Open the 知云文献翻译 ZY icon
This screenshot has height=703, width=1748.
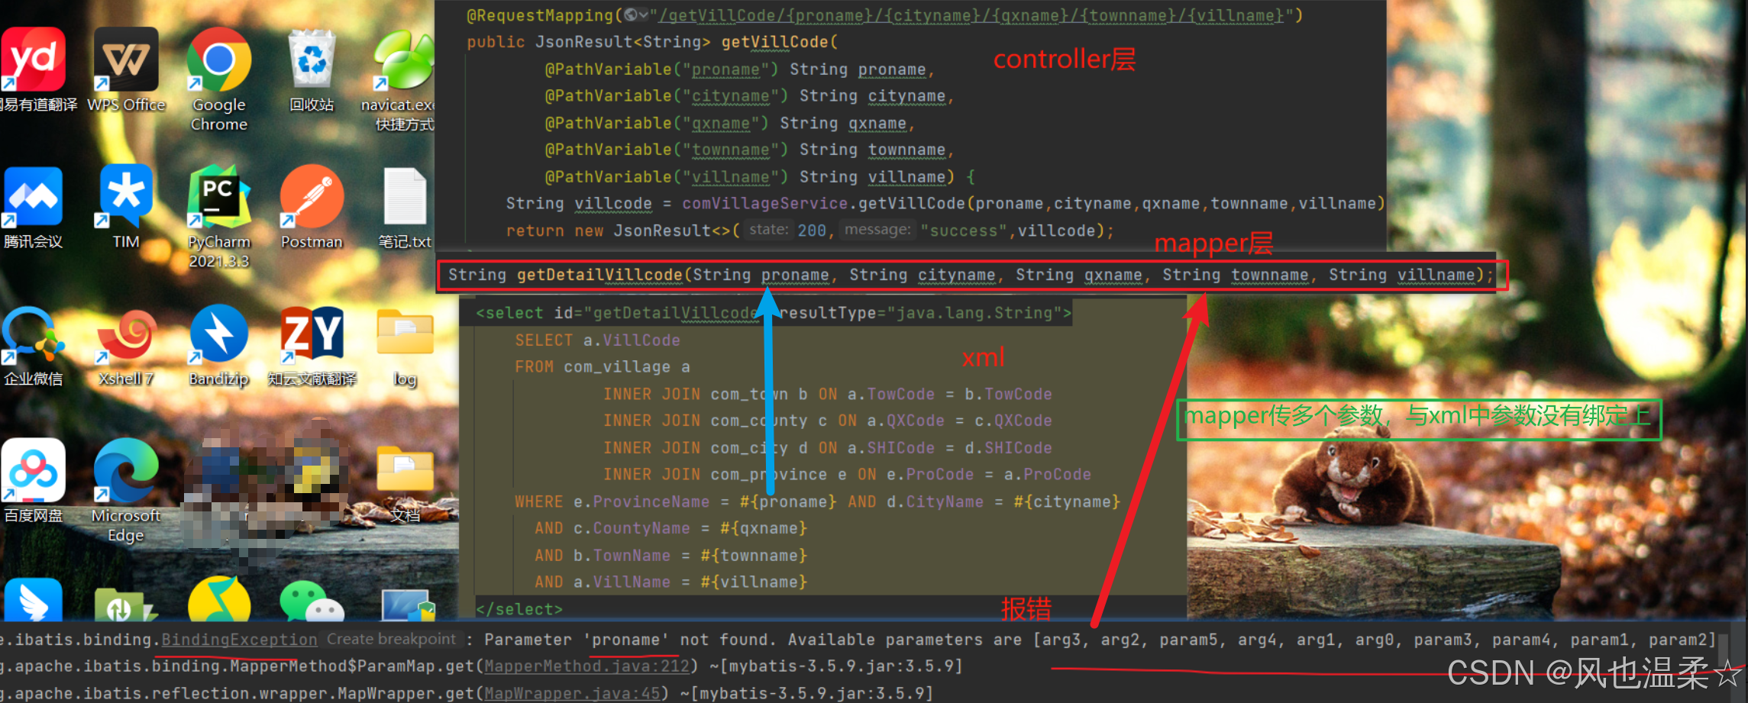click(x=312, y=334)
